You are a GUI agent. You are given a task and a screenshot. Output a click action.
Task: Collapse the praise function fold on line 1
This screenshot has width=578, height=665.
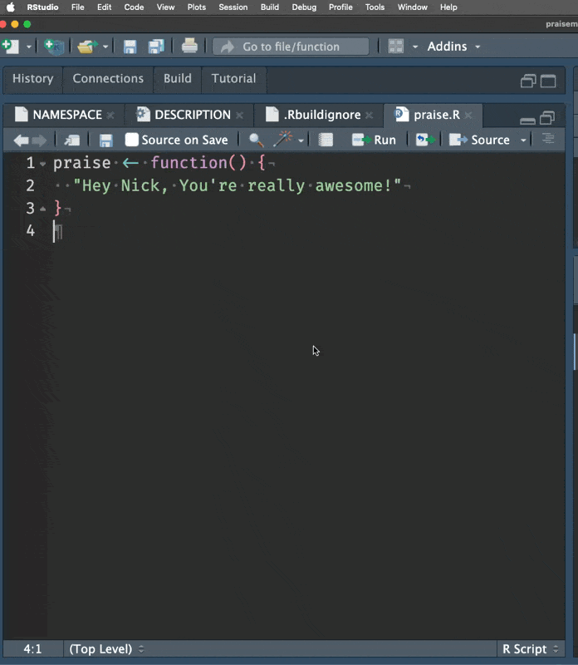[42, 164]
